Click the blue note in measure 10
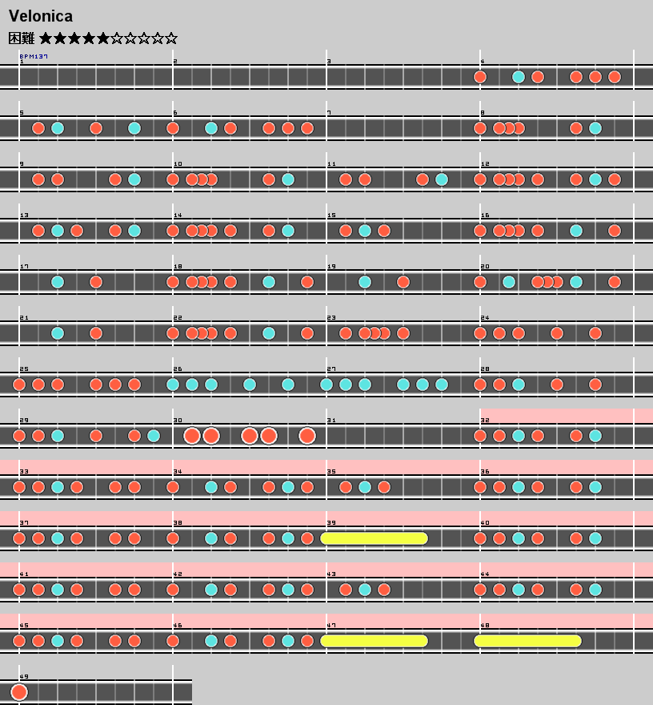The height and width of the screenshot is (705, 653). [288, 179]
